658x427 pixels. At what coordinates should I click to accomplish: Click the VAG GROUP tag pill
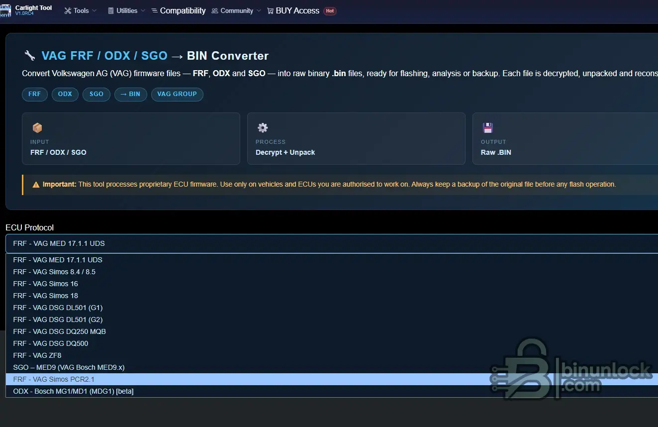pos(177,94)
